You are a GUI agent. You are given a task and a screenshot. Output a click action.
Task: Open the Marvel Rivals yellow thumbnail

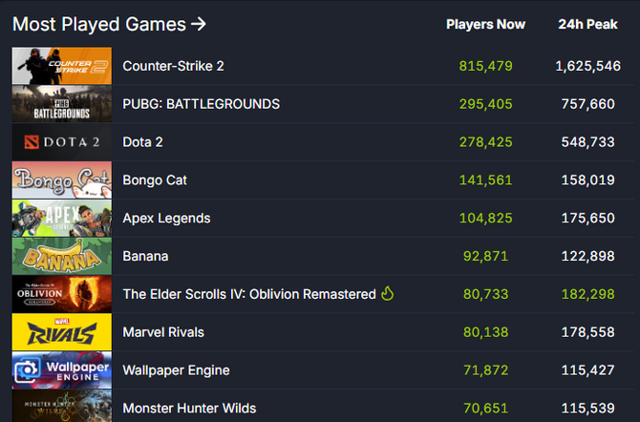62,332
